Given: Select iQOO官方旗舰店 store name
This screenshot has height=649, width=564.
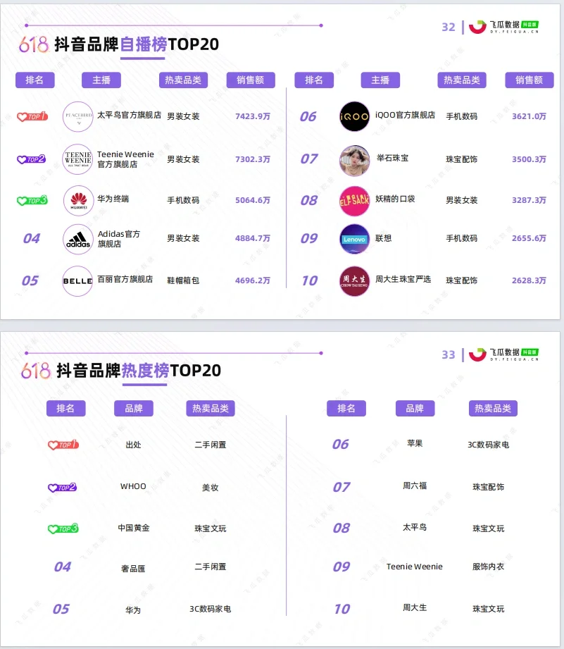Looking at the screenshot, I should pyautogui.click(x=405, y=115).
